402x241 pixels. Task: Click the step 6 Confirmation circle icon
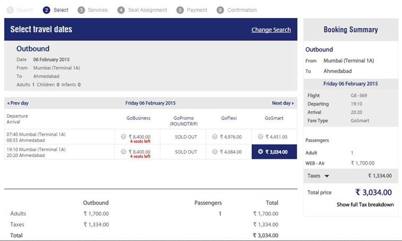(220, 10)
